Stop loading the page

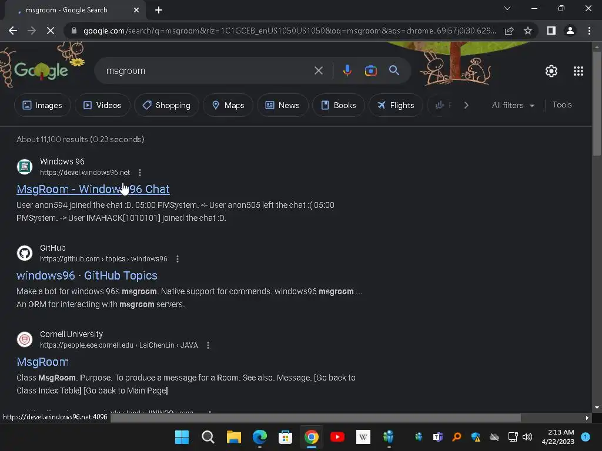(51, 31)
